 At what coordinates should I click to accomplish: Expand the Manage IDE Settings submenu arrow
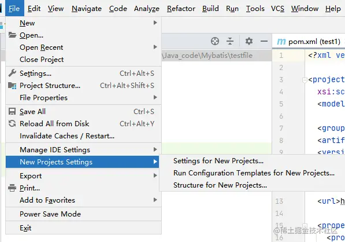(x=155, y=149)
